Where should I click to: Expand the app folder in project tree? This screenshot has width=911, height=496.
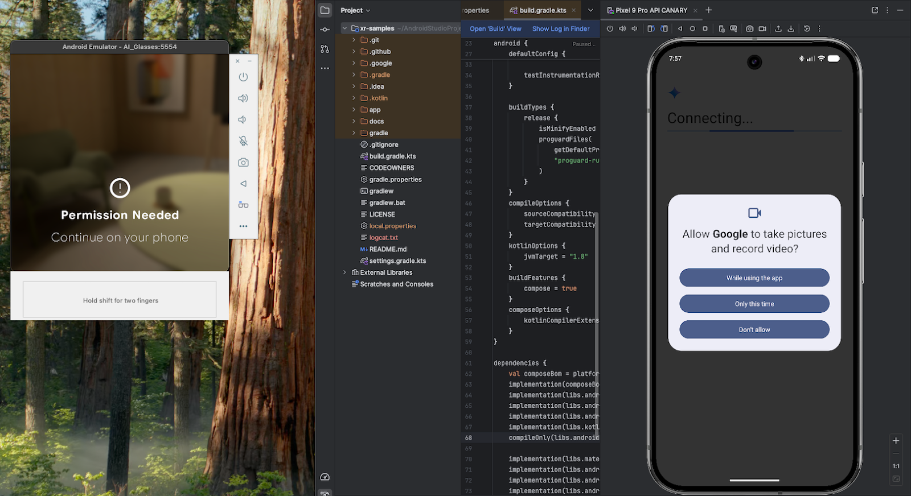(354, 110)
